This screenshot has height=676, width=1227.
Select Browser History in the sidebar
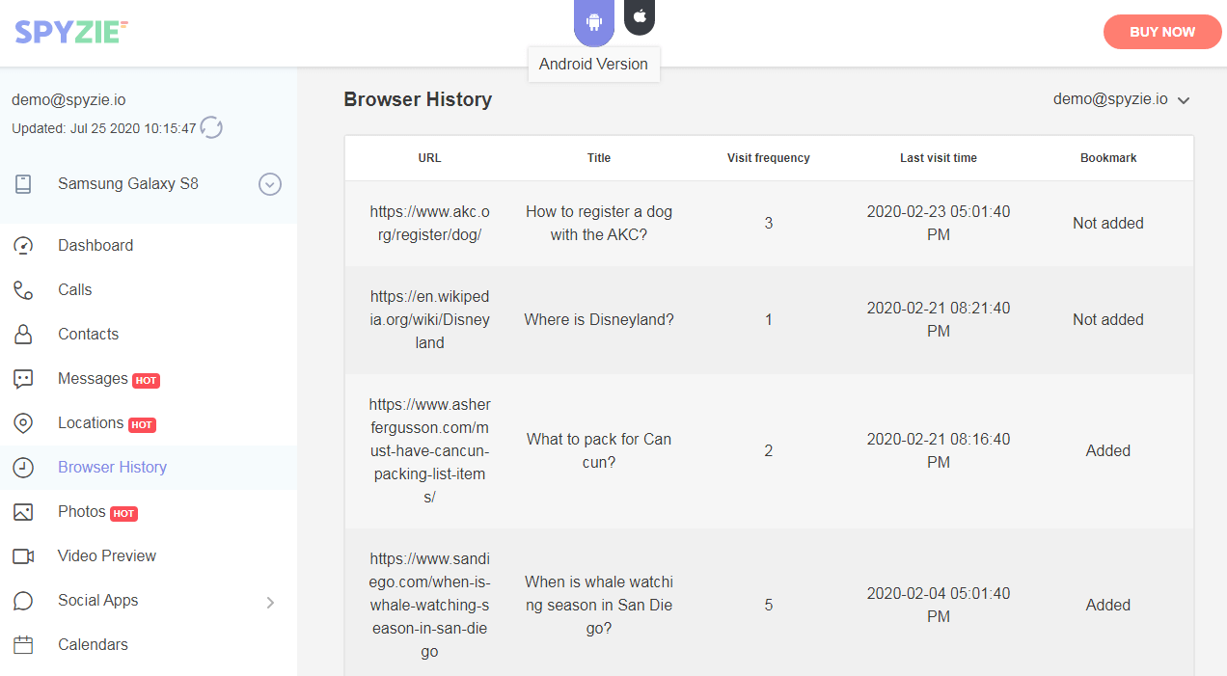(112, 467)
